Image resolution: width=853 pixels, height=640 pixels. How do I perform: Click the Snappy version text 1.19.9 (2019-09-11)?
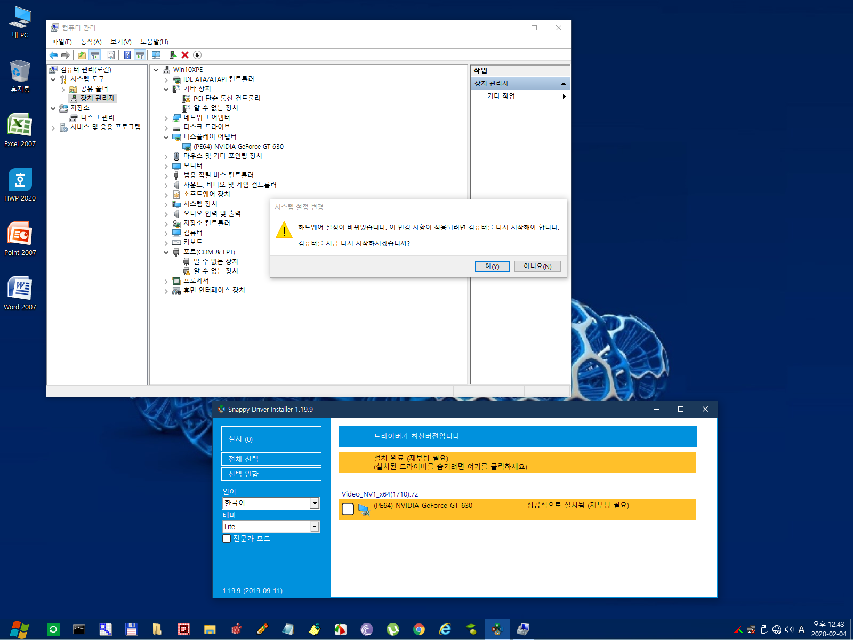coord(252,591)
